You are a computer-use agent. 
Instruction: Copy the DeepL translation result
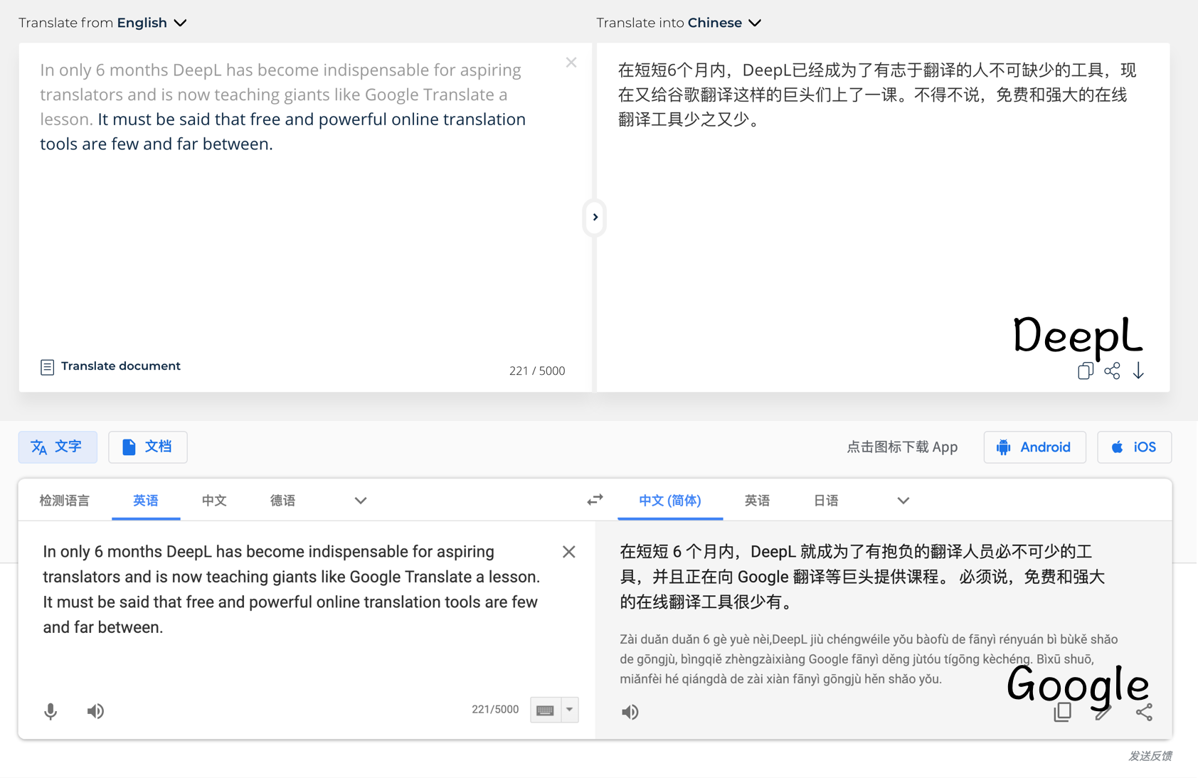click(1085, 371)
